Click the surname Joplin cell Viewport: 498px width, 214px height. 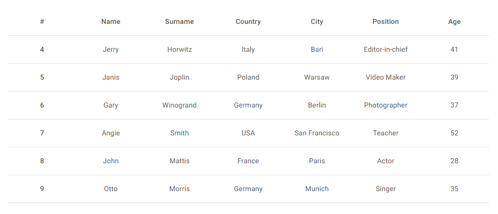[179, 78]
